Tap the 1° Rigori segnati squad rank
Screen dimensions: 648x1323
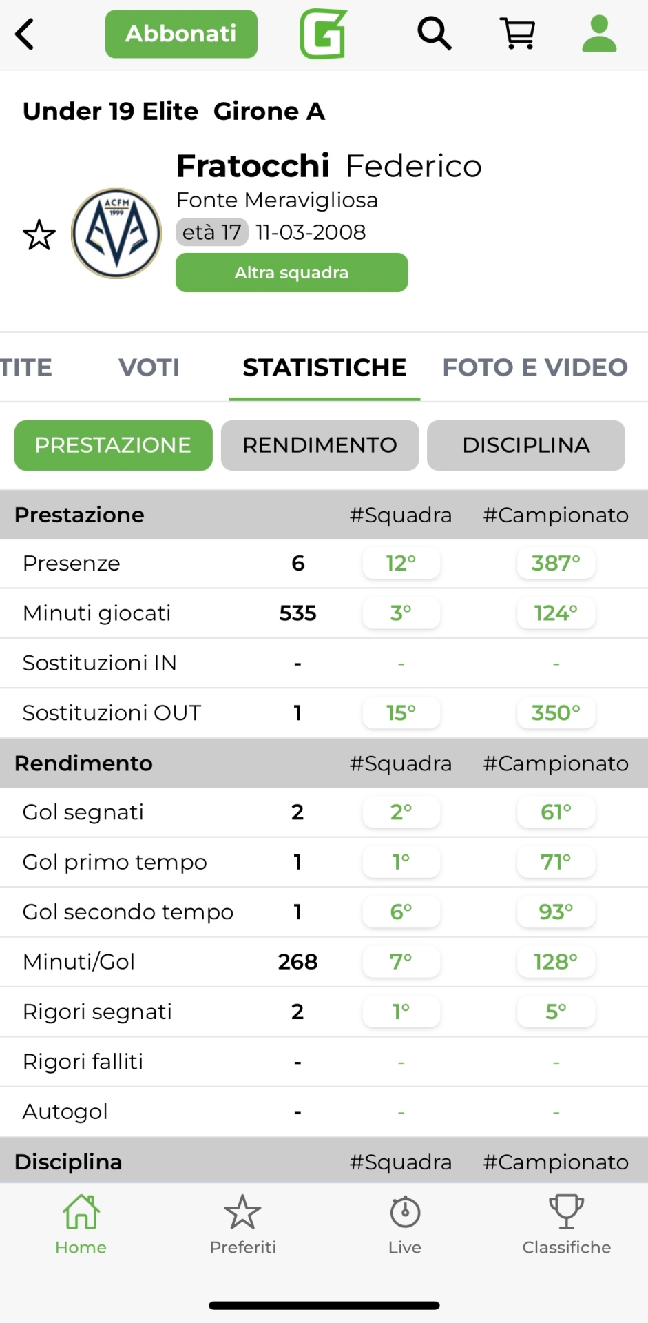401,1012
